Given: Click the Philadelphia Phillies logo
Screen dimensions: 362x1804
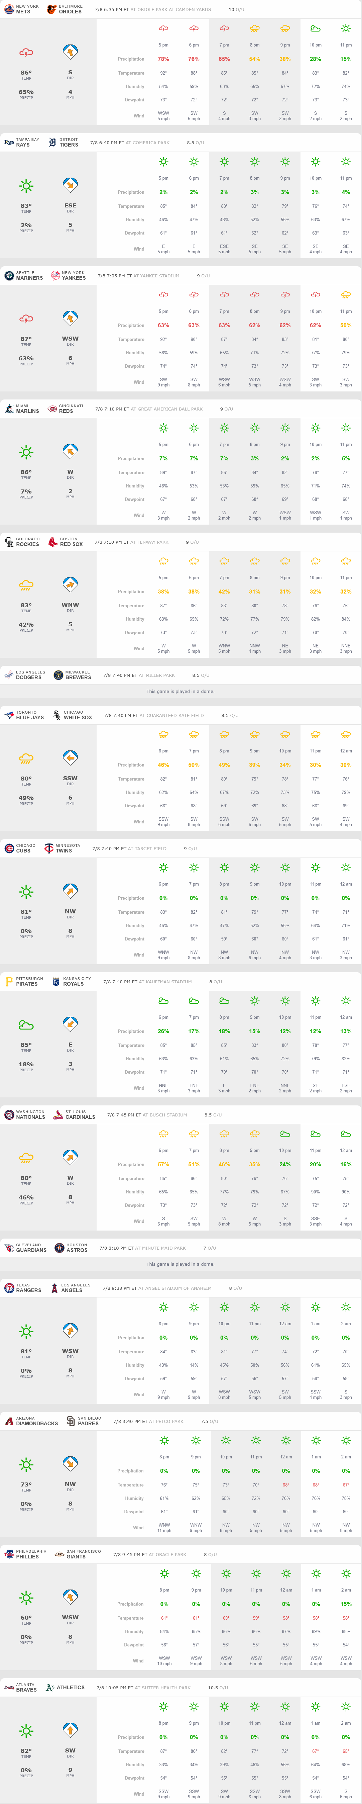Looking at the screenshot, I should [9, 1554].
